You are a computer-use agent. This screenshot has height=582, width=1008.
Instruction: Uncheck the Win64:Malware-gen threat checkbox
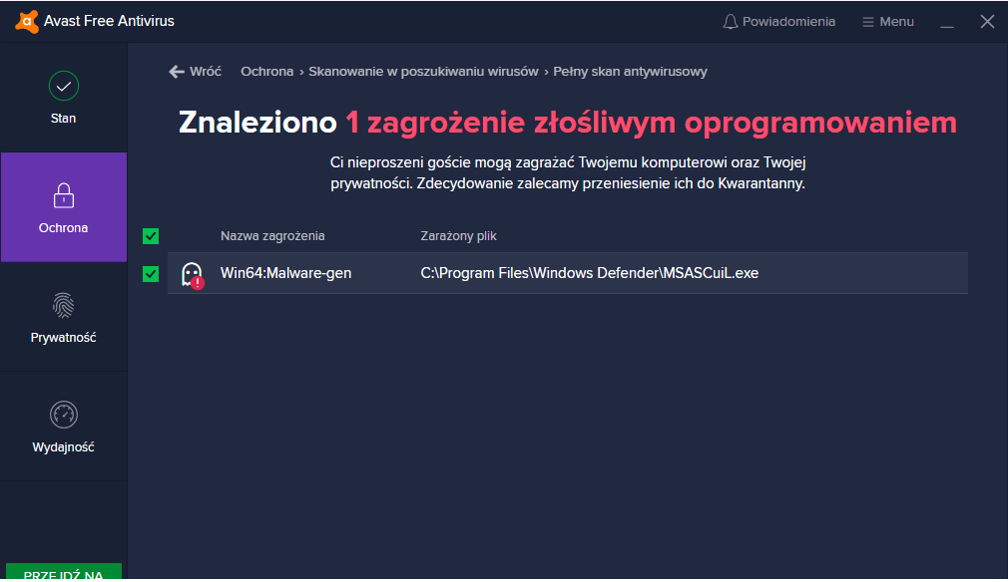(x=151, y=274)
